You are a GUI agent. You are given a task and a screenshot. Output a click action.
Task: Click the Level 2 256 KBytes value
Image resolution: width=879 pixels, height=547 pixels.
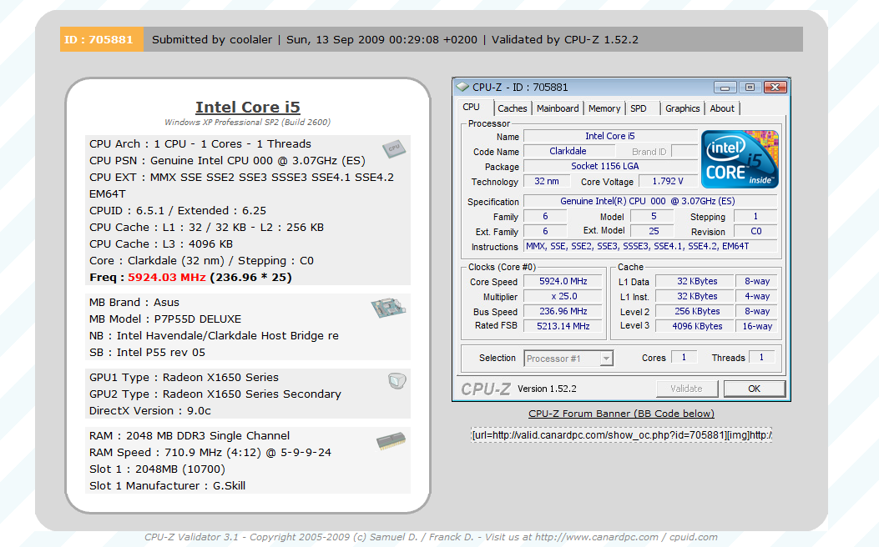click(x=696, y=311)
